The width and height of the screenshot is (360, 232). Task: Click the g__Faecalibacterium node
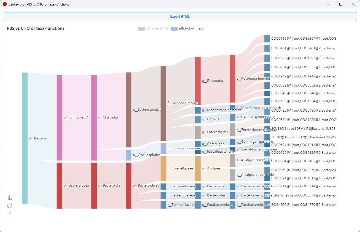(x=198, y=152)
